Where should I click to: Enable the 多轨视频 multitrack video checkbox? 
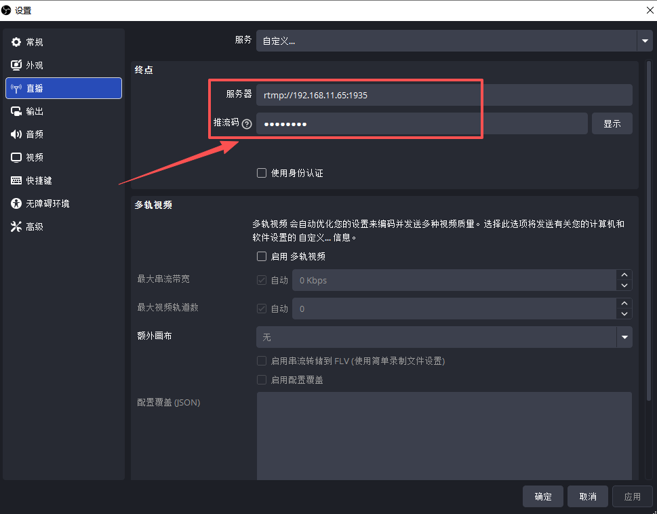[x=262, y=256]
